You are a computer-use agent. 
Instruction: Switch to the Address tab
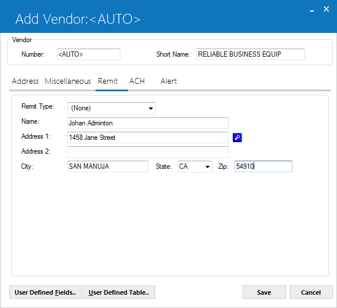[x=25, y=81]
